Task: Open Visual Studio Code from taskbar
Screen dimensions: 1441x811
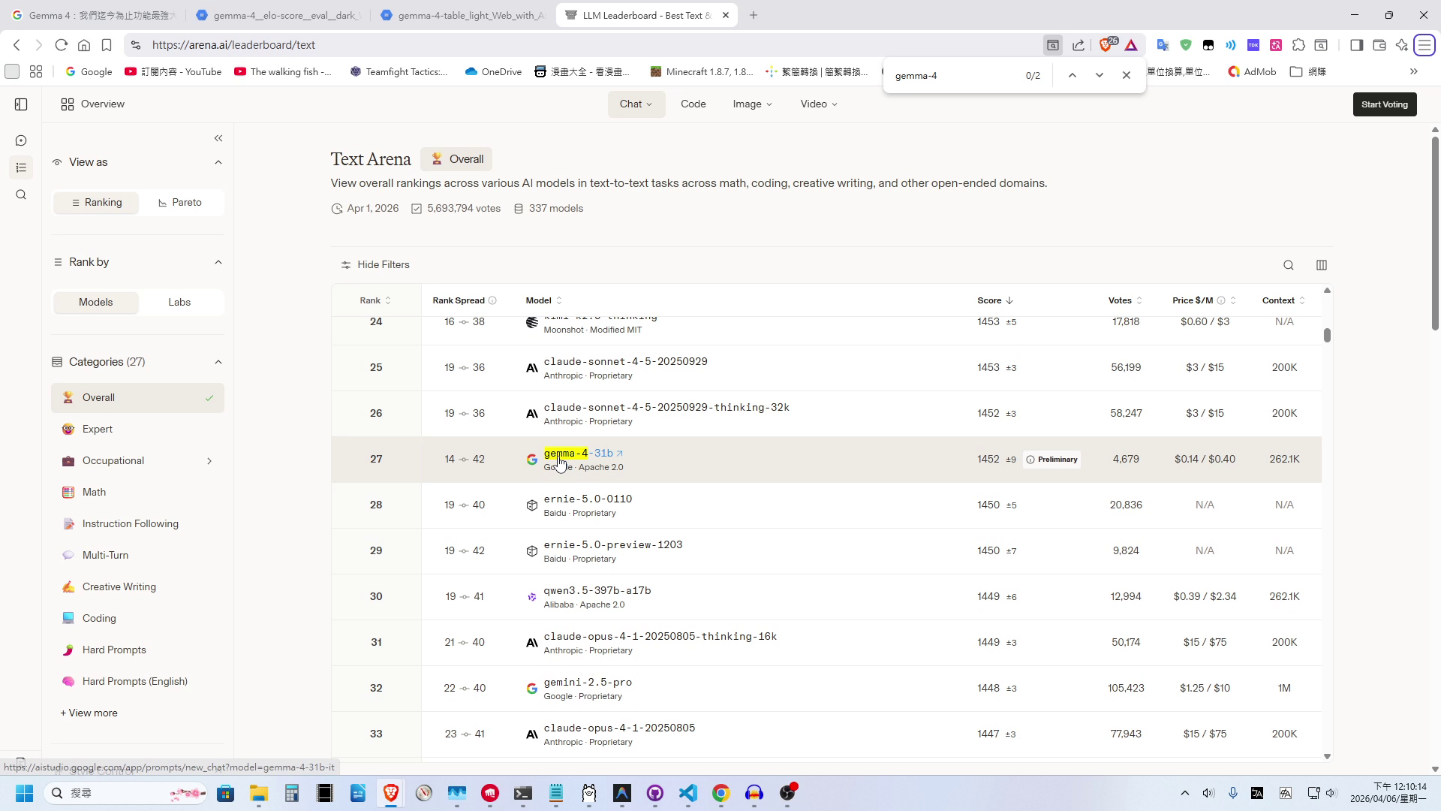Action: 688,793
